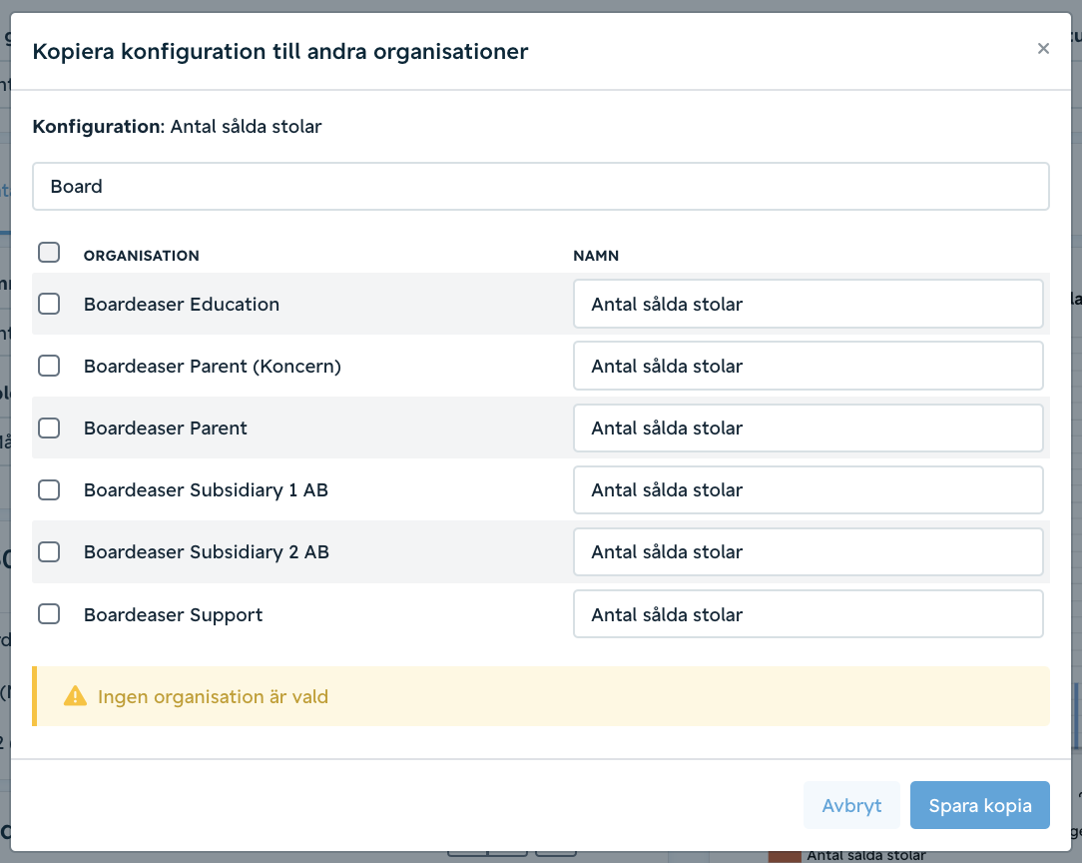The width and height of the screenshot is (1082, 863).
Task: Check the Boardeaser Support checkbox
Action: click(x=49, y=613)
